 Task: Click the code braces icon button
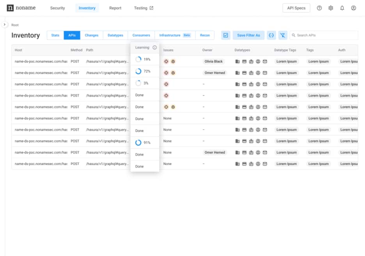(271, 35)
